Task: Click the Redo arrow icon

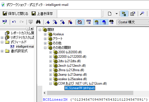Action: (22, 22)
